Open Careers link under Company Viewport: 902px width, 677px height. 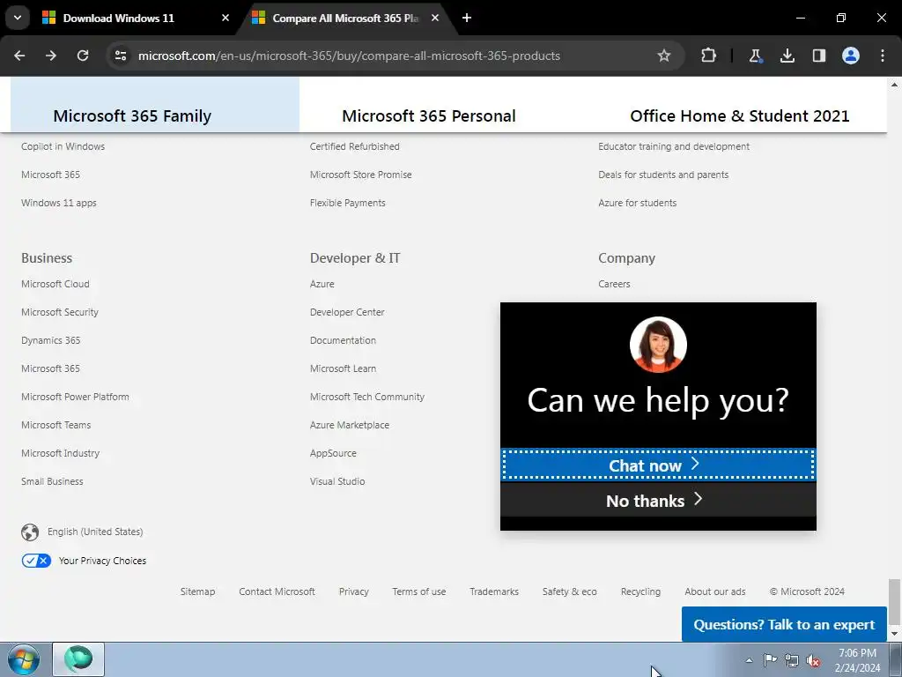coord(614,284)
